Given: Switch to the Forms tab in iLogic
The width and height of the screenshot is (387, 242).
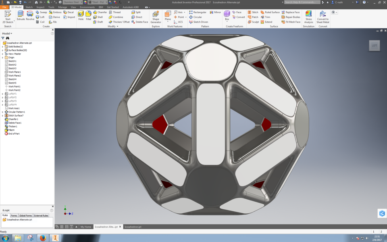Looking at the screenshot, I should 14,215.
